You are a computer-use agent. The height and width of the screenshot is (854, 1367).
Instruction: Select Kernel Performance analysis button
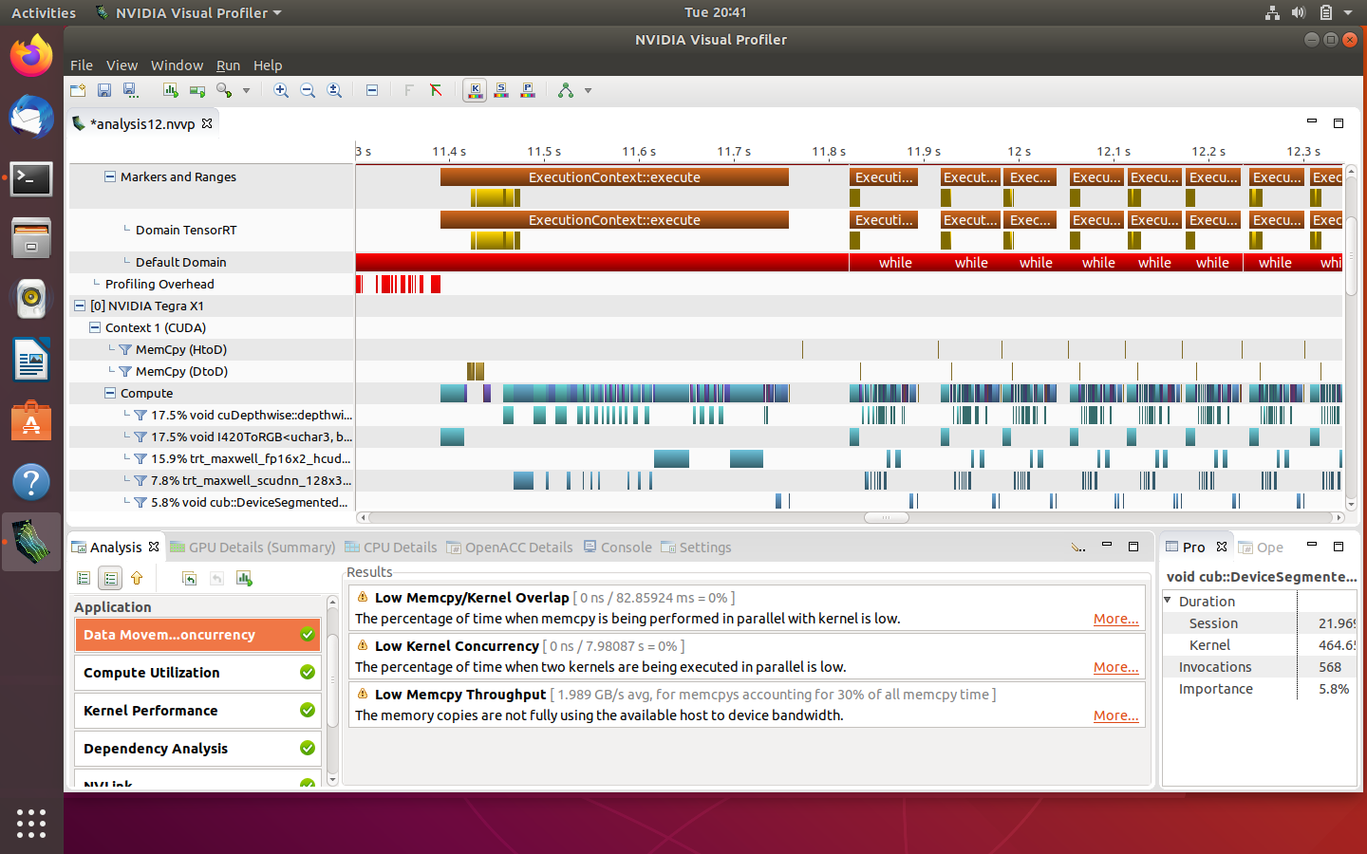(197, 711)
